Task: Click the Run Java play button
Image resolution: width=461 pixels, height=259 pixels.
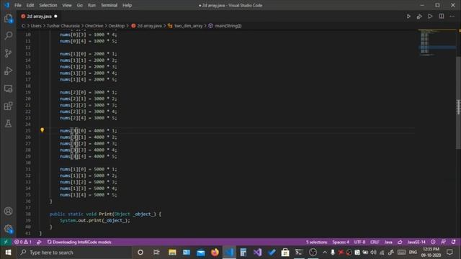Action: (408, 17)
